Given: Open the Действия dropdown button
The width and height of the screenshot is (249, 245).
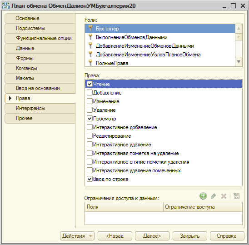Looking at the screenshot, I should click(x=77, y=236).
